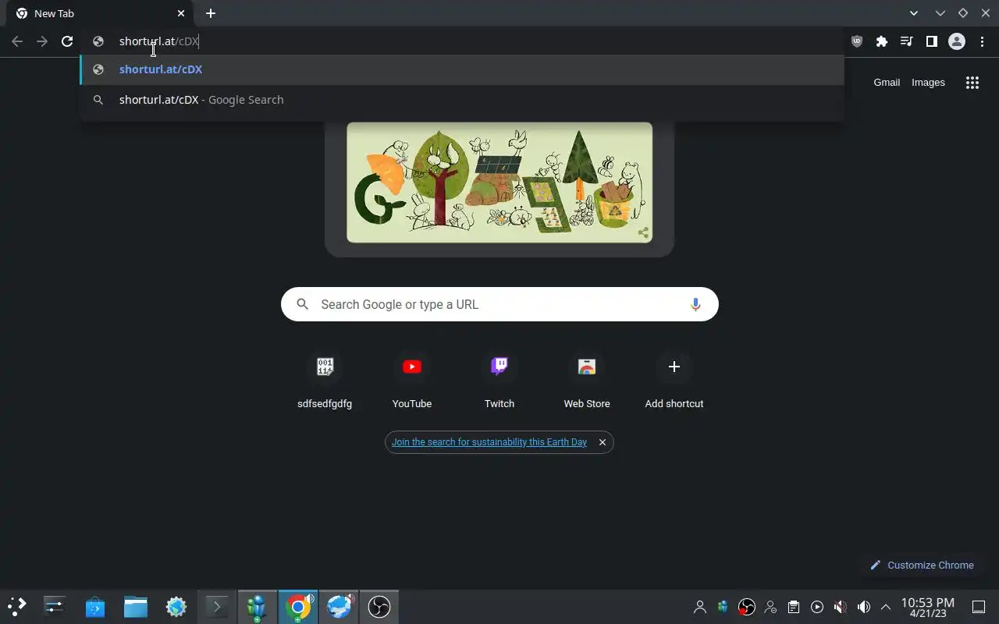Open the media controls playlist icon
The width and height of the screenshot is (999, 624).
tap(907, 41)
